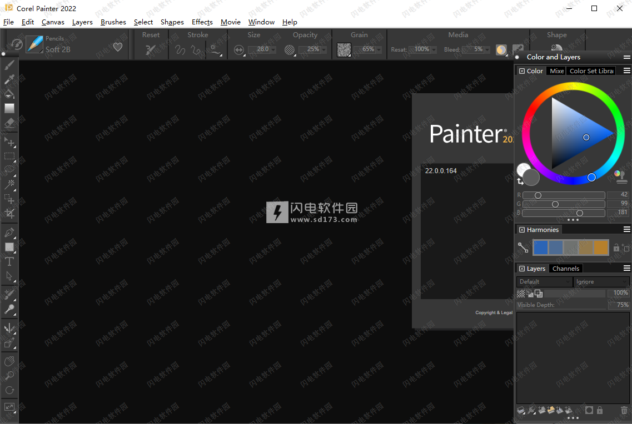The width and height of the screenshot is (632, 424).
Task: Open the Brushes menu
Action: pos(113,22)
